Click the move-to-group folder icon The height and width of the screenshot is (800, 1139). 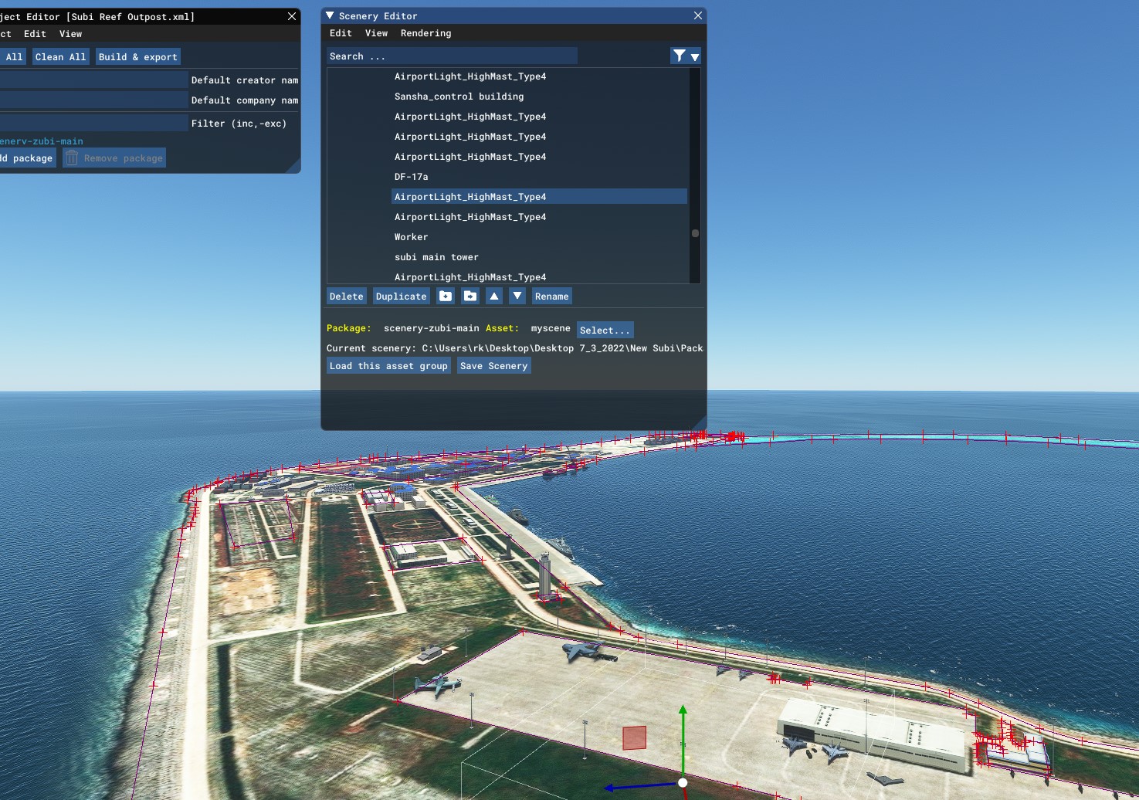click(x=470, y=297)
